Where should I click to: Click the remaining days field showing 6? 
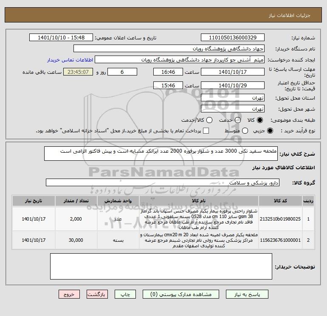click(x=122, y=72)
